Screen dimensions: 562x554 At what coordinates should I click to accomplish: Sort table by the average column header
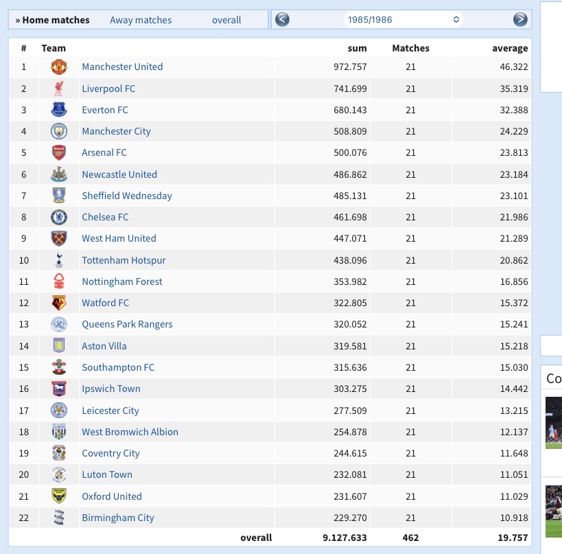510,48
